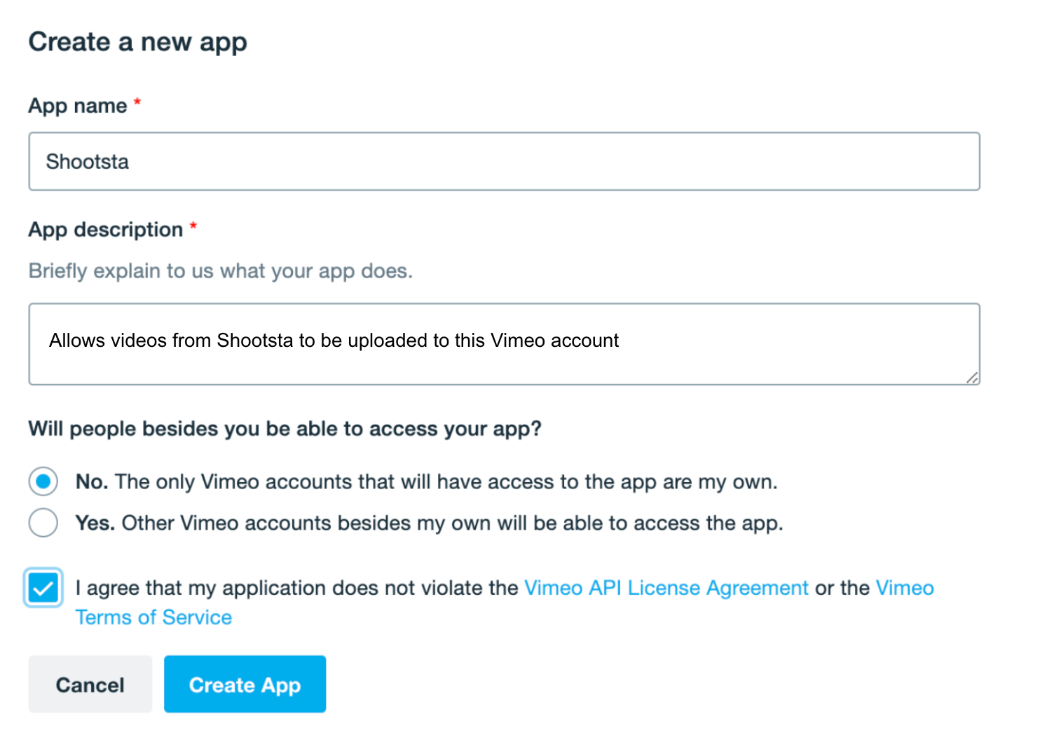The width and height of the screenshot is (1047, 740).
Task: Submit the form with Create App
Action: click(245, 685)
